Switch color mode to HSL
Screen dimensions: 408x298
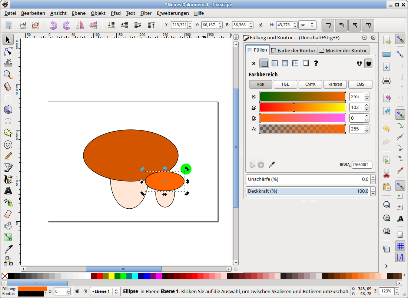(x=285, y=84)
